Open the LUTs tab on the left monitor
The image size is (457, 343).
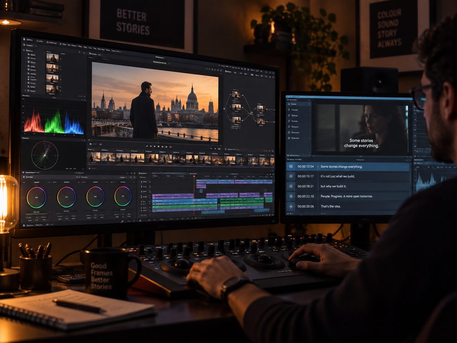click(x=40, y=41)
